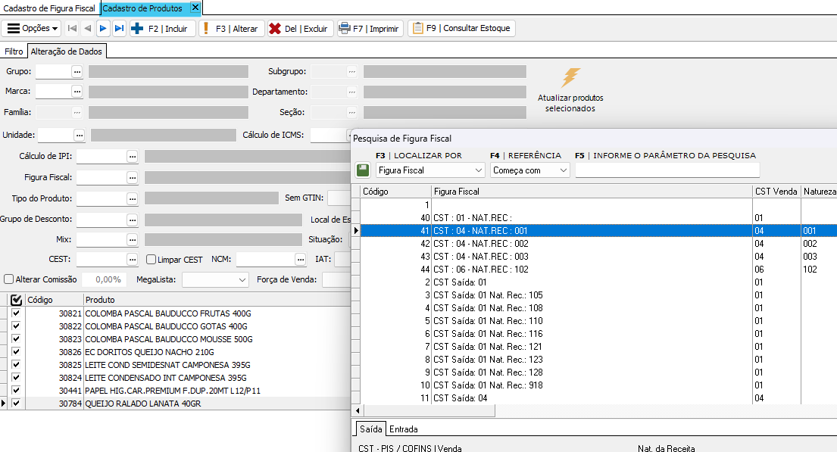The height and width of the screenshot is (452, 837).
Task: Click the F9 Consultar Estoque button
Action: coord(461,29)
